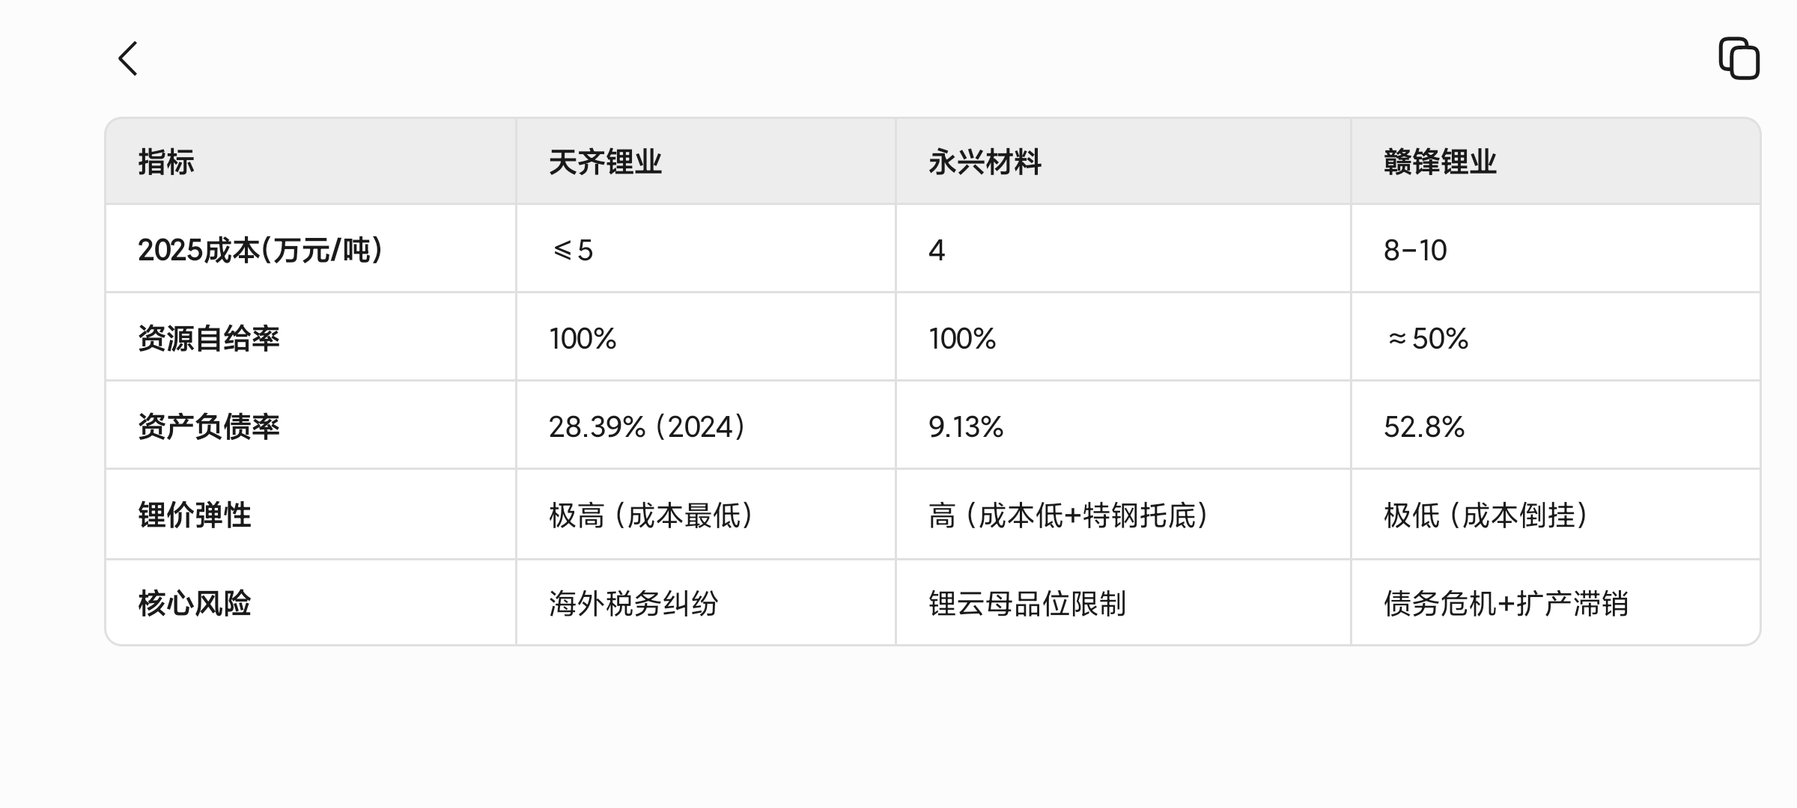Select the 天齐锂业 column header
The height and width of the screenshot is (808, 1797).
coord(605,162)
